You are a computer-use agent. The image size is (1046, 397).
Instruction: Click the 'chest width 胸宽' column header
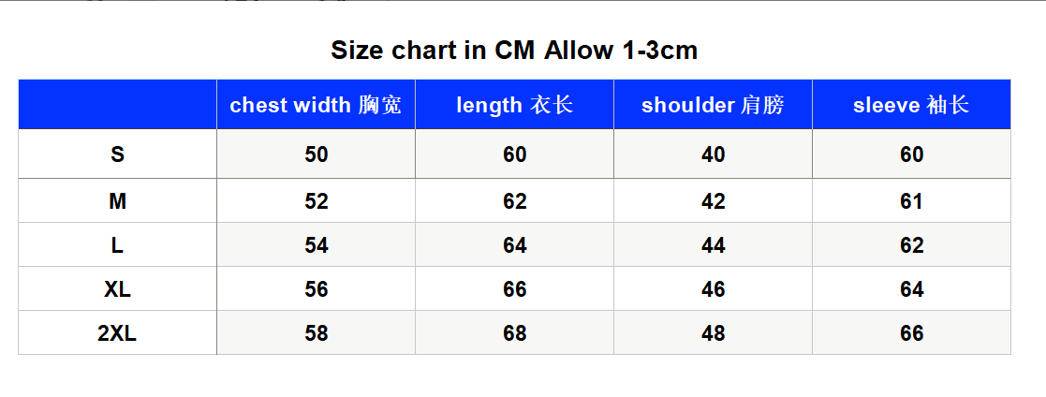(317, 105)
